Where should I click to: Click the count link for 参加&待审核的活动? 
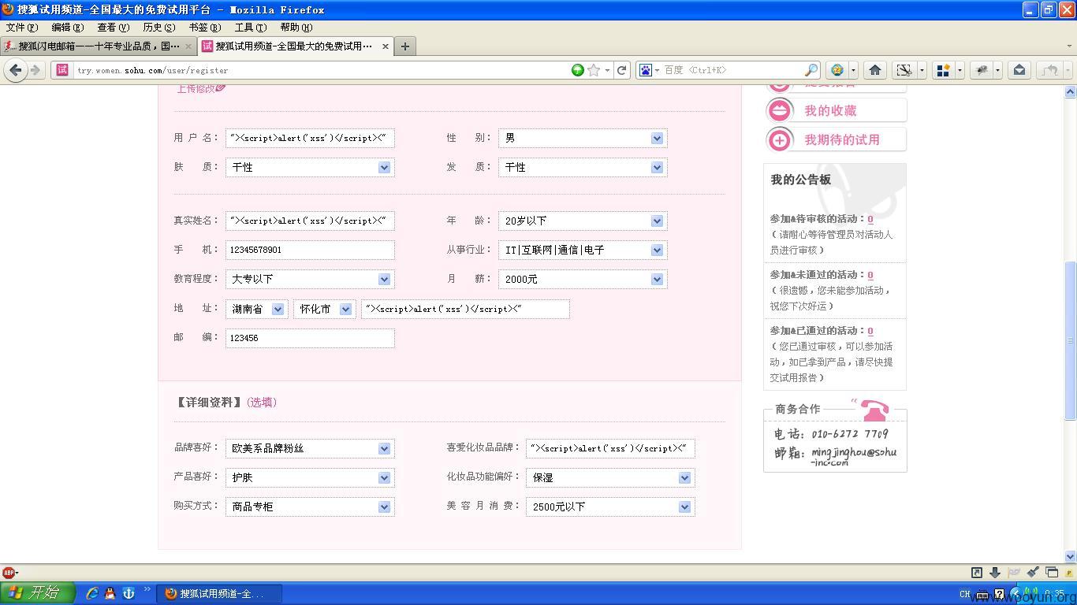click(870, 219)
